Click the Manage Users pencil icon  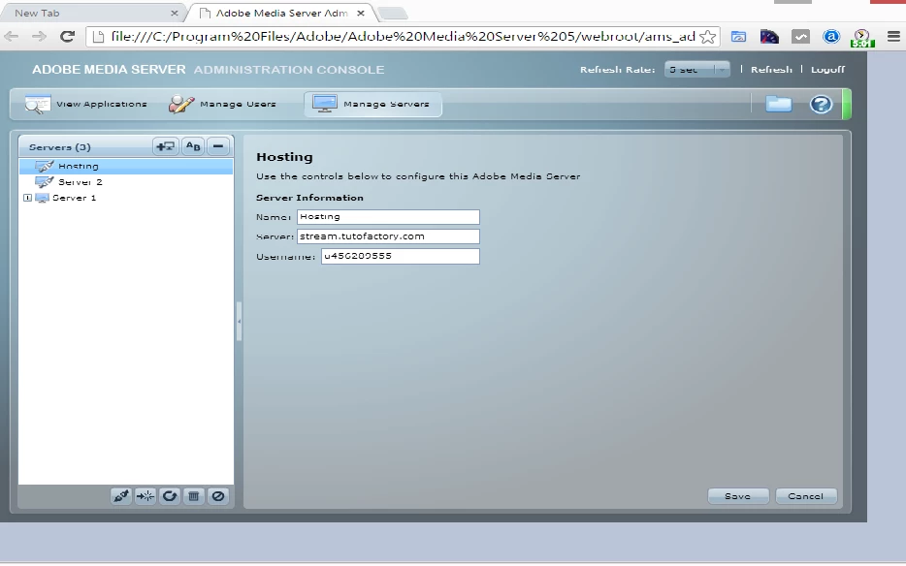[181, 104]
